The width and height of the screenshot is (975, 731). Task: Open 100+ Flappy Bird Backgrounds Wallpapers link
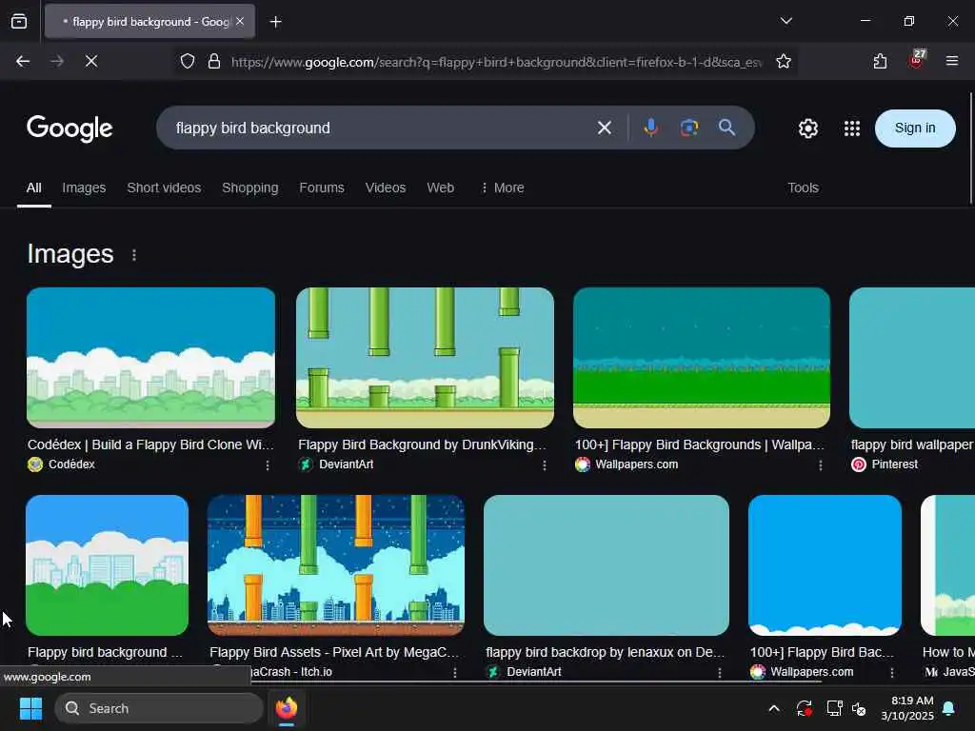click(700, 445)
